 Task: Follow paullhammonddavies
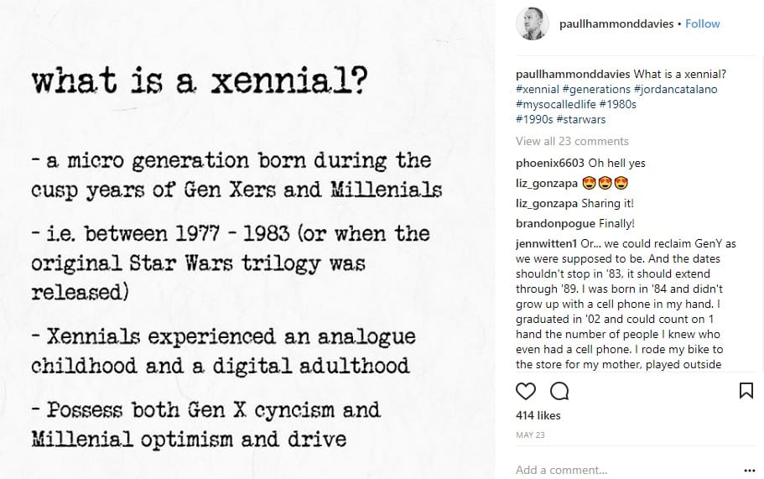tap(702, 23)
